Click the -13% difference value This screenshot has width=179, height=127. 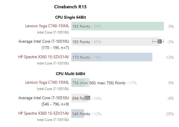click(x=170, y=57)
